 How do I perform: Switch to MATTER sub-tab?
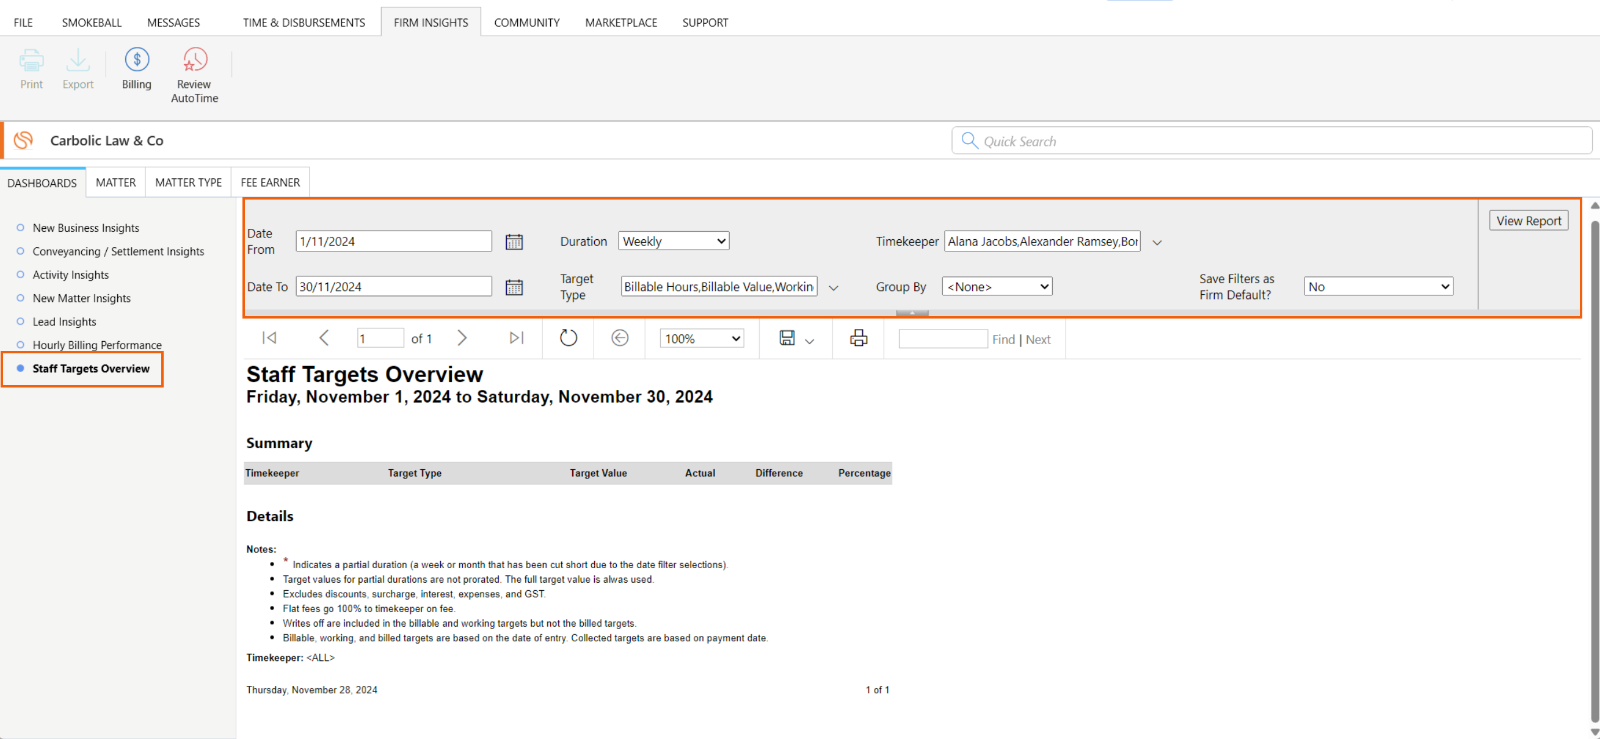115,182
